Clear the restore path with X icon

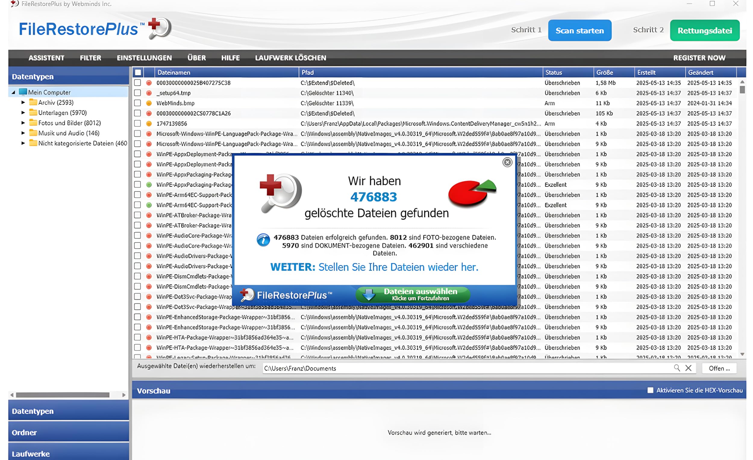click(x=688, y=368)
